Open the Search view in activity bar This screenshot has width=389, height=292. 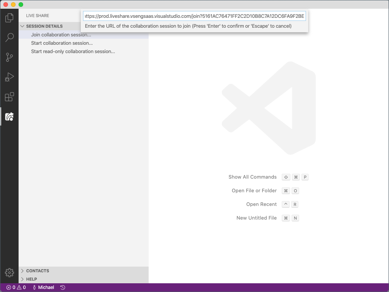coord(9,38)
